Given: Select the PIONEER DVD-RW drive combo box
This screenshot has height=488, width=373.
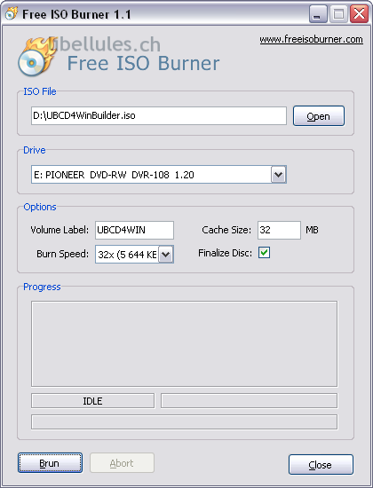Looking at the screenshot, I should pos(159,175).
